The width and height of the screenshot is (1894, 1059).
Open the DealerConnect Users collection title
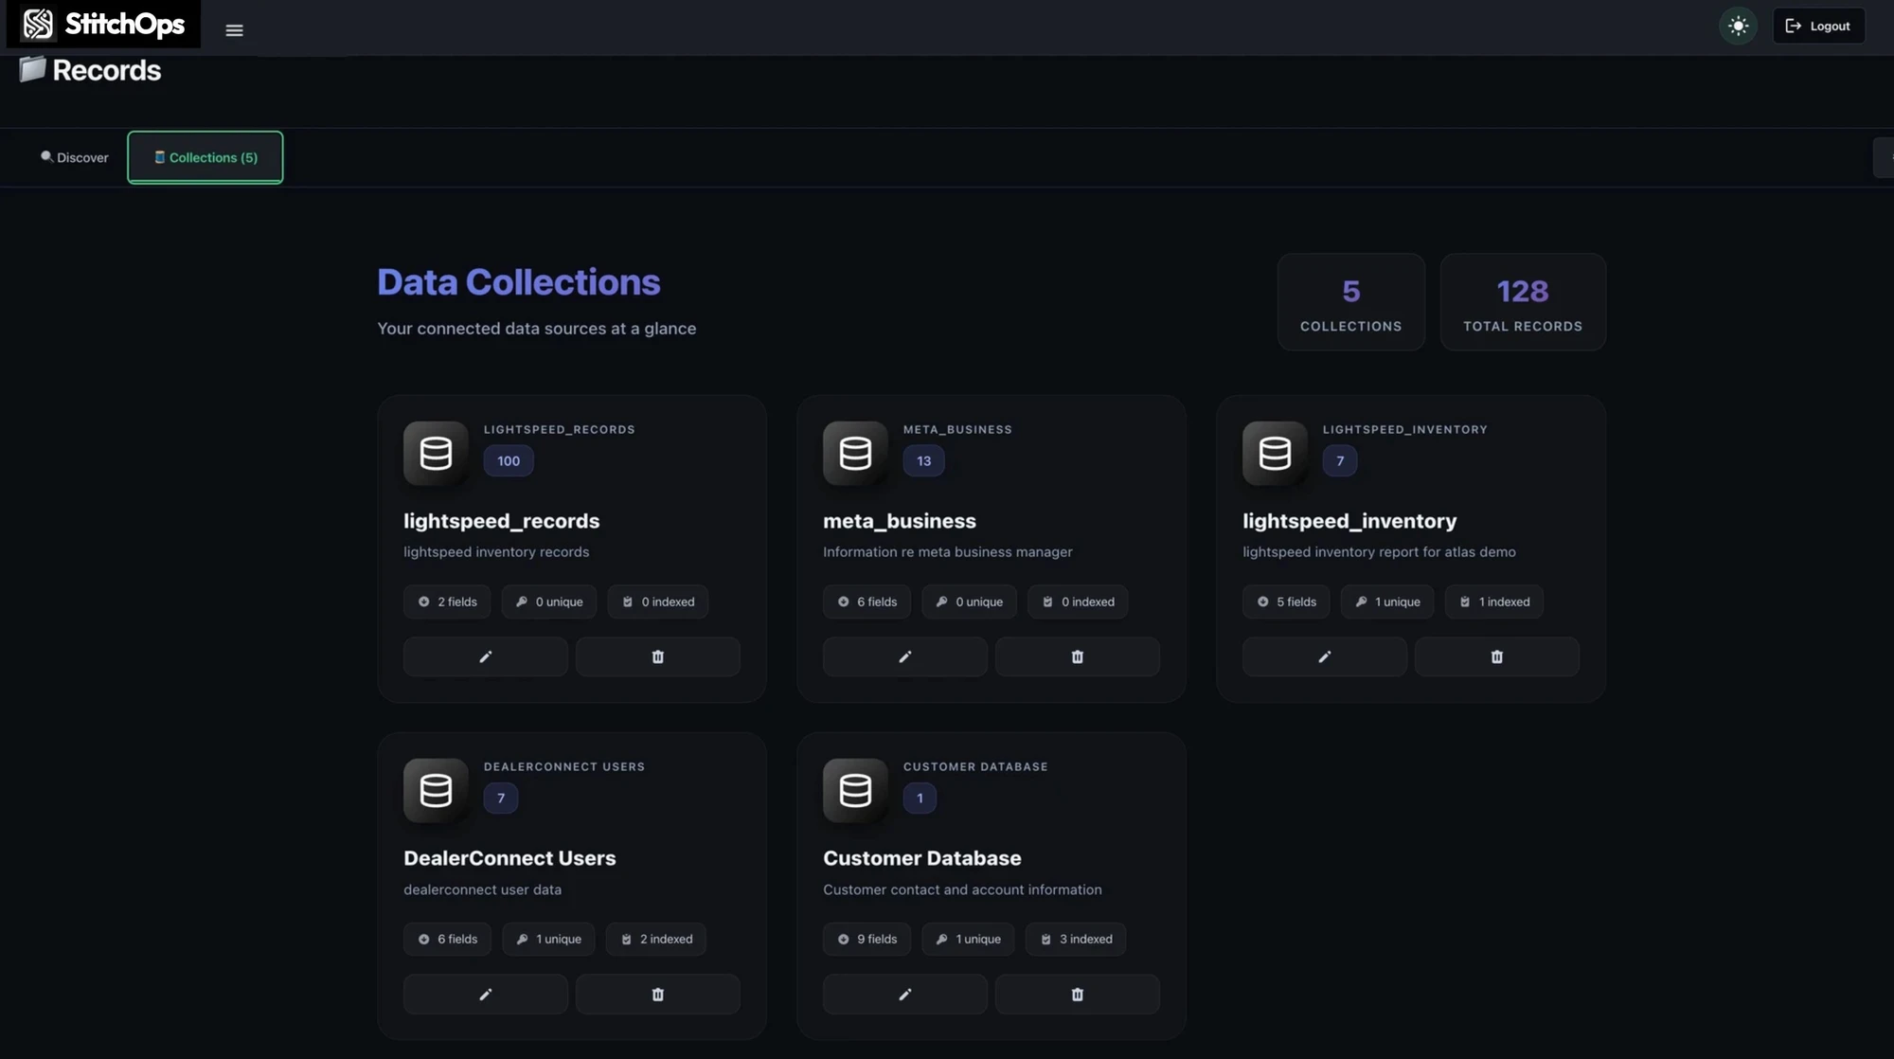pyautogui.click(x=509, y=858)
